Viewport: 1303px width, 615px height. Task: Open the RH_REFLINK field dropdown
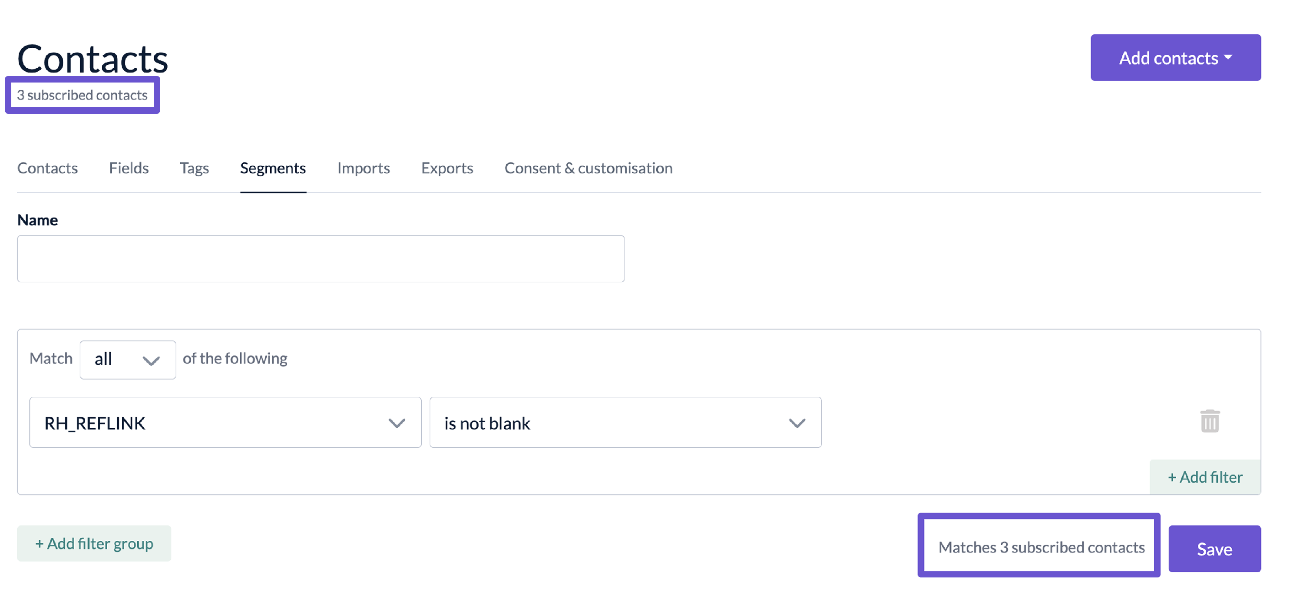pos(225,422)
